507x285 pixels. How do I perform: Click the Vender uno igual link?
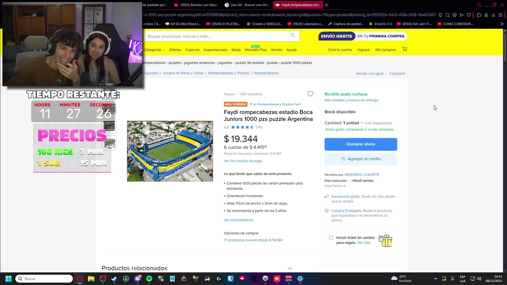pyautogui.click(x=370, y=73)
